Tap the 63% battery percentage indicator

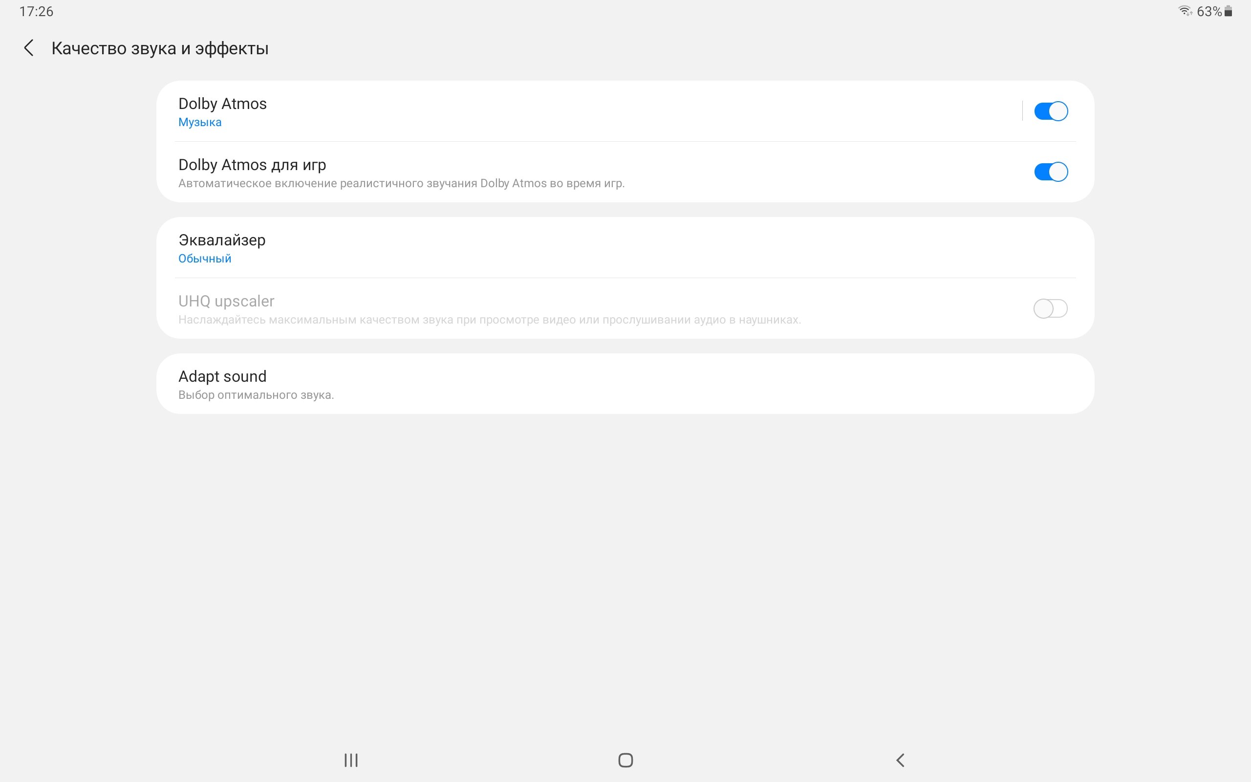[x=1209, y=11]
